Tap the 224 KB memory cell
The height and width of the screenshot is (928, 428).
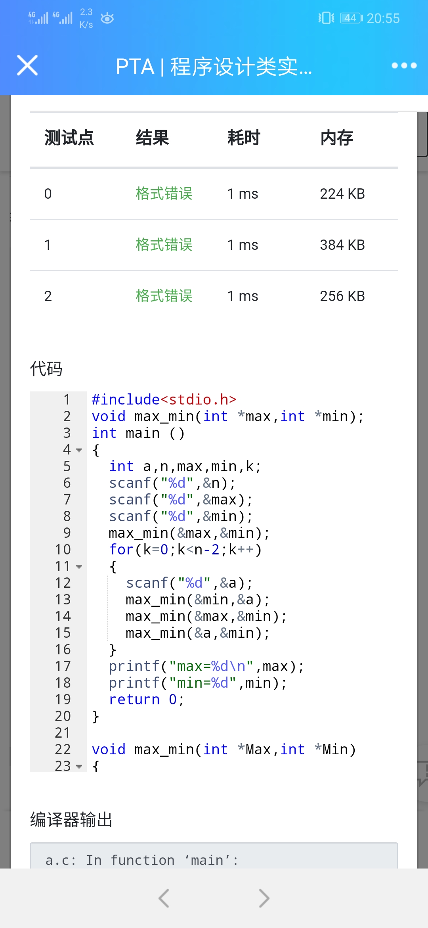click(342, 194)
